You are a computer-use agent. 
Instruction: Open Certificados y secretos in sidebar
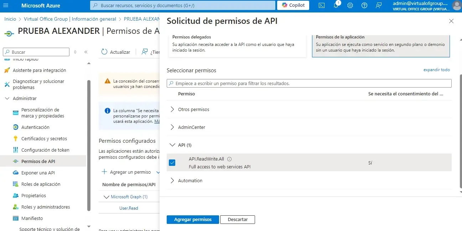tap(44, 138)
